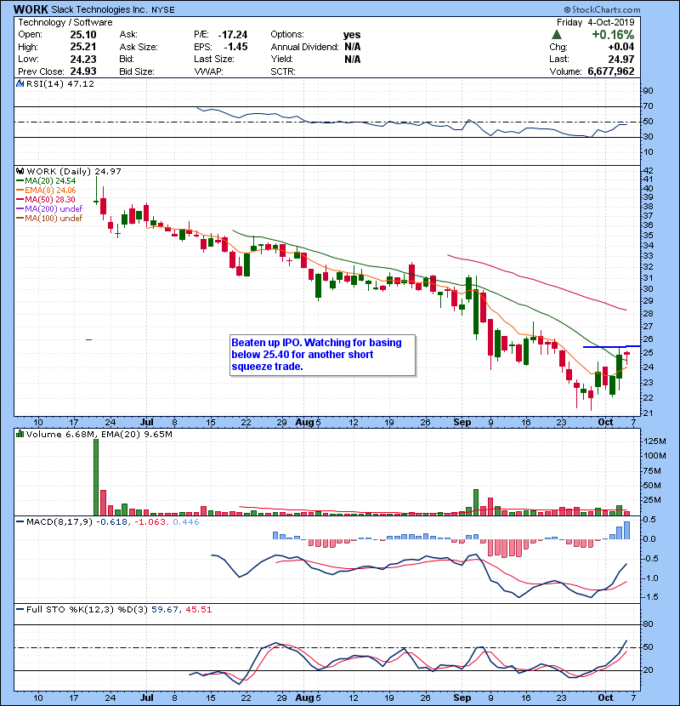Viewport: 680px width, 706px height.
Task: Click the RSI indicator icon beside RSI(14)
Action: coord(20,83)
